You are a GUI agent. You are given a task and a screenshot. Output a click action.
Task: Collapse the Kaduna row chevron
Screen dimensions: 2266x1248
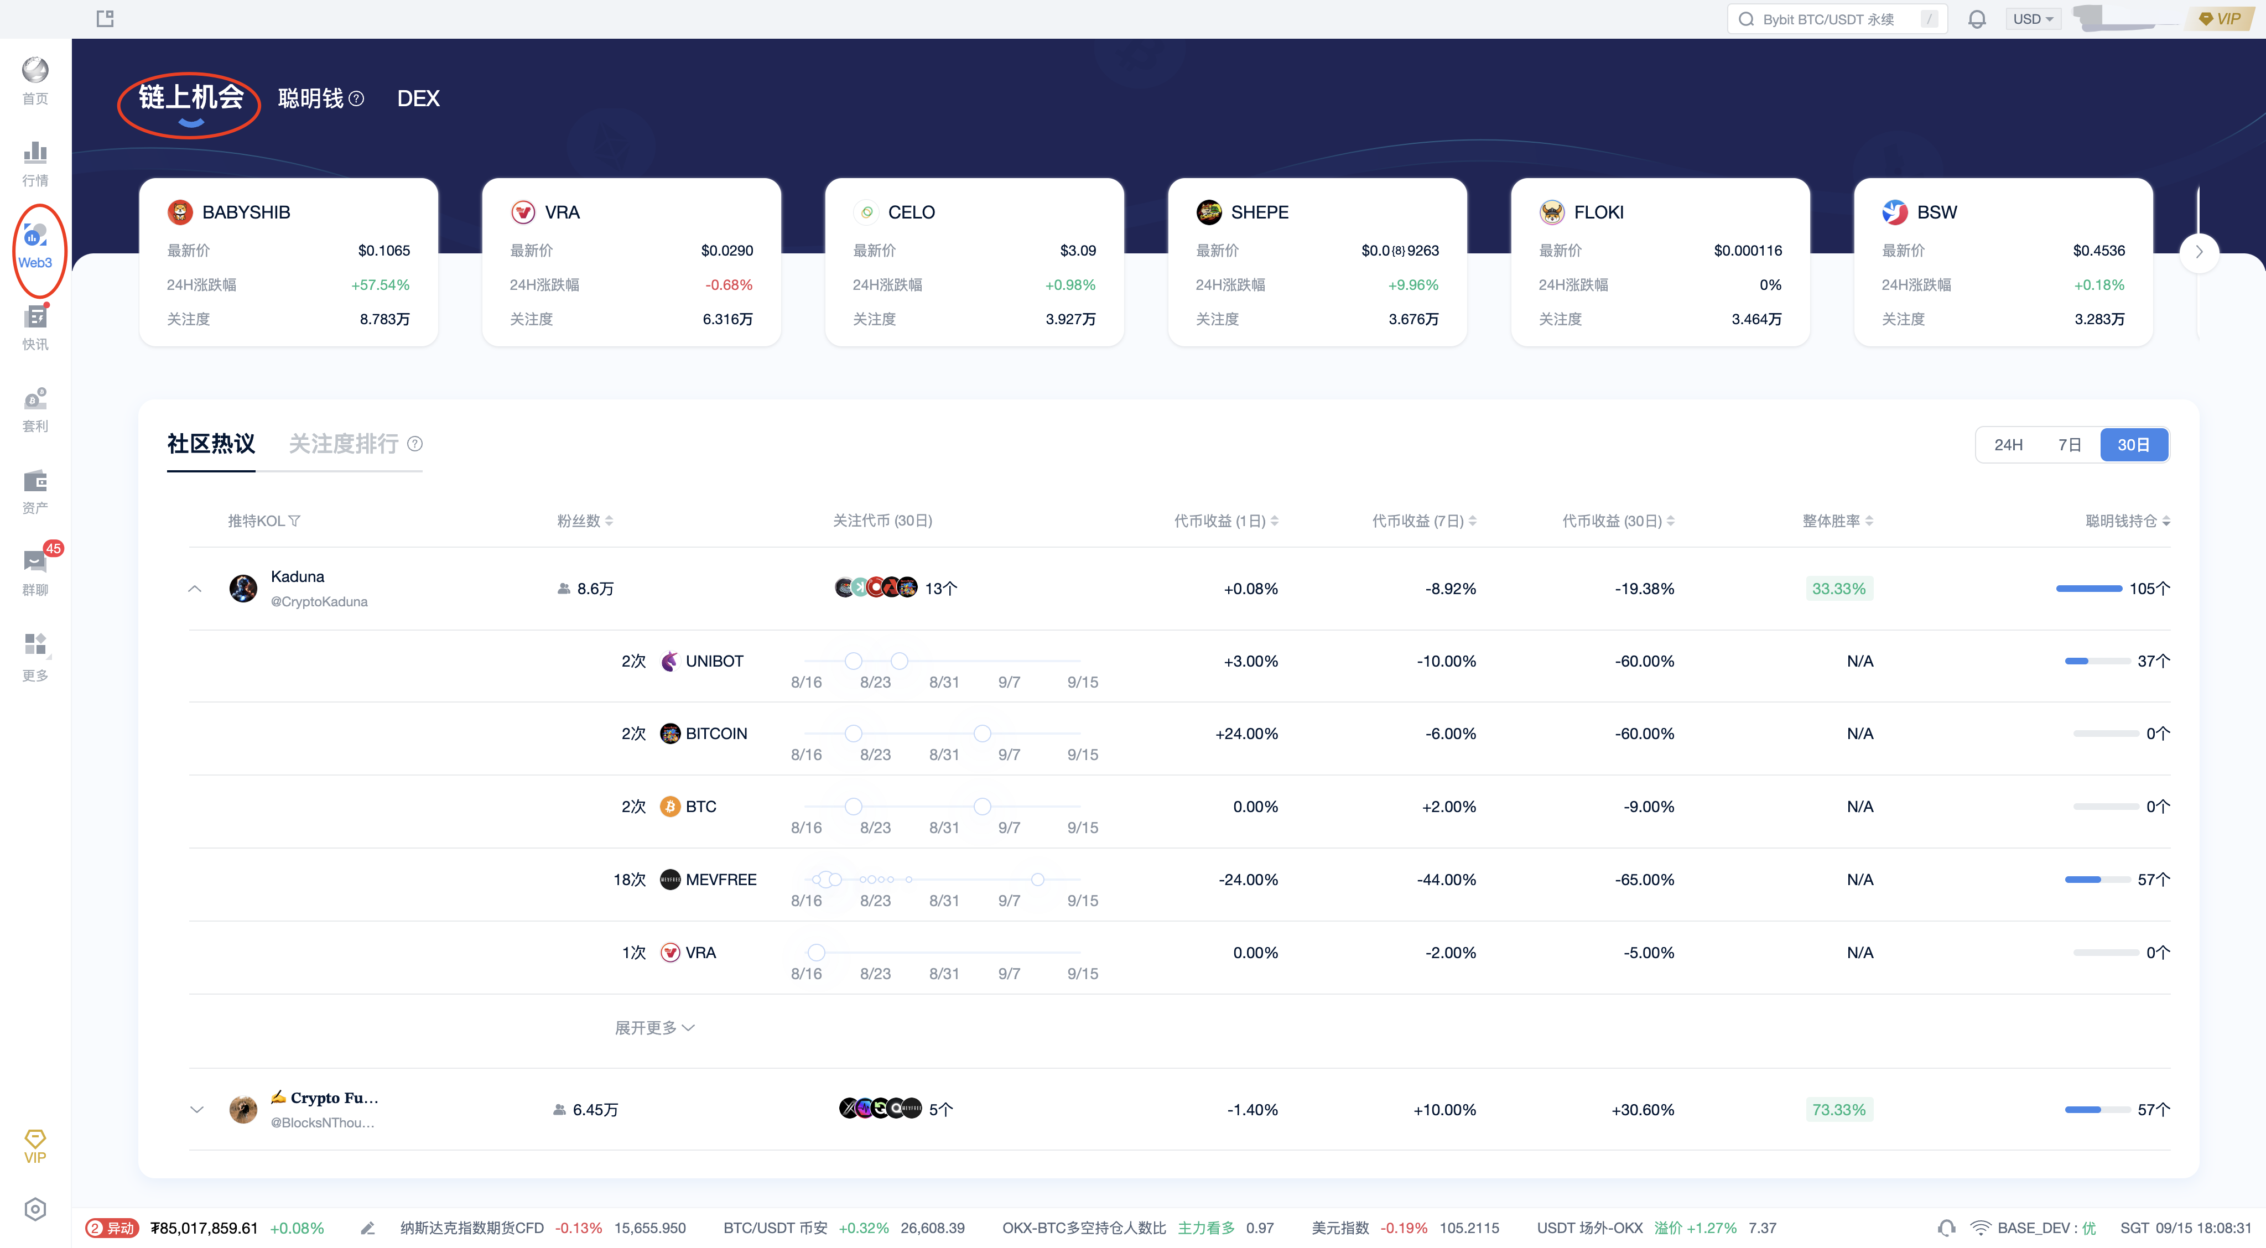195,589
